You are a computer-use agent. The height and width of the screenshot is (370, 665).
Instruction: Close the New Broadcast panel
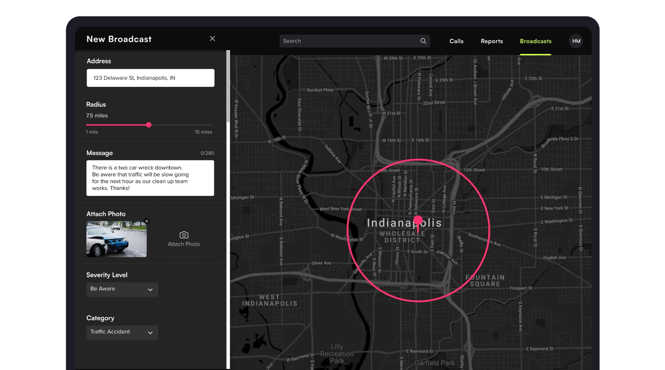(212, 39)
